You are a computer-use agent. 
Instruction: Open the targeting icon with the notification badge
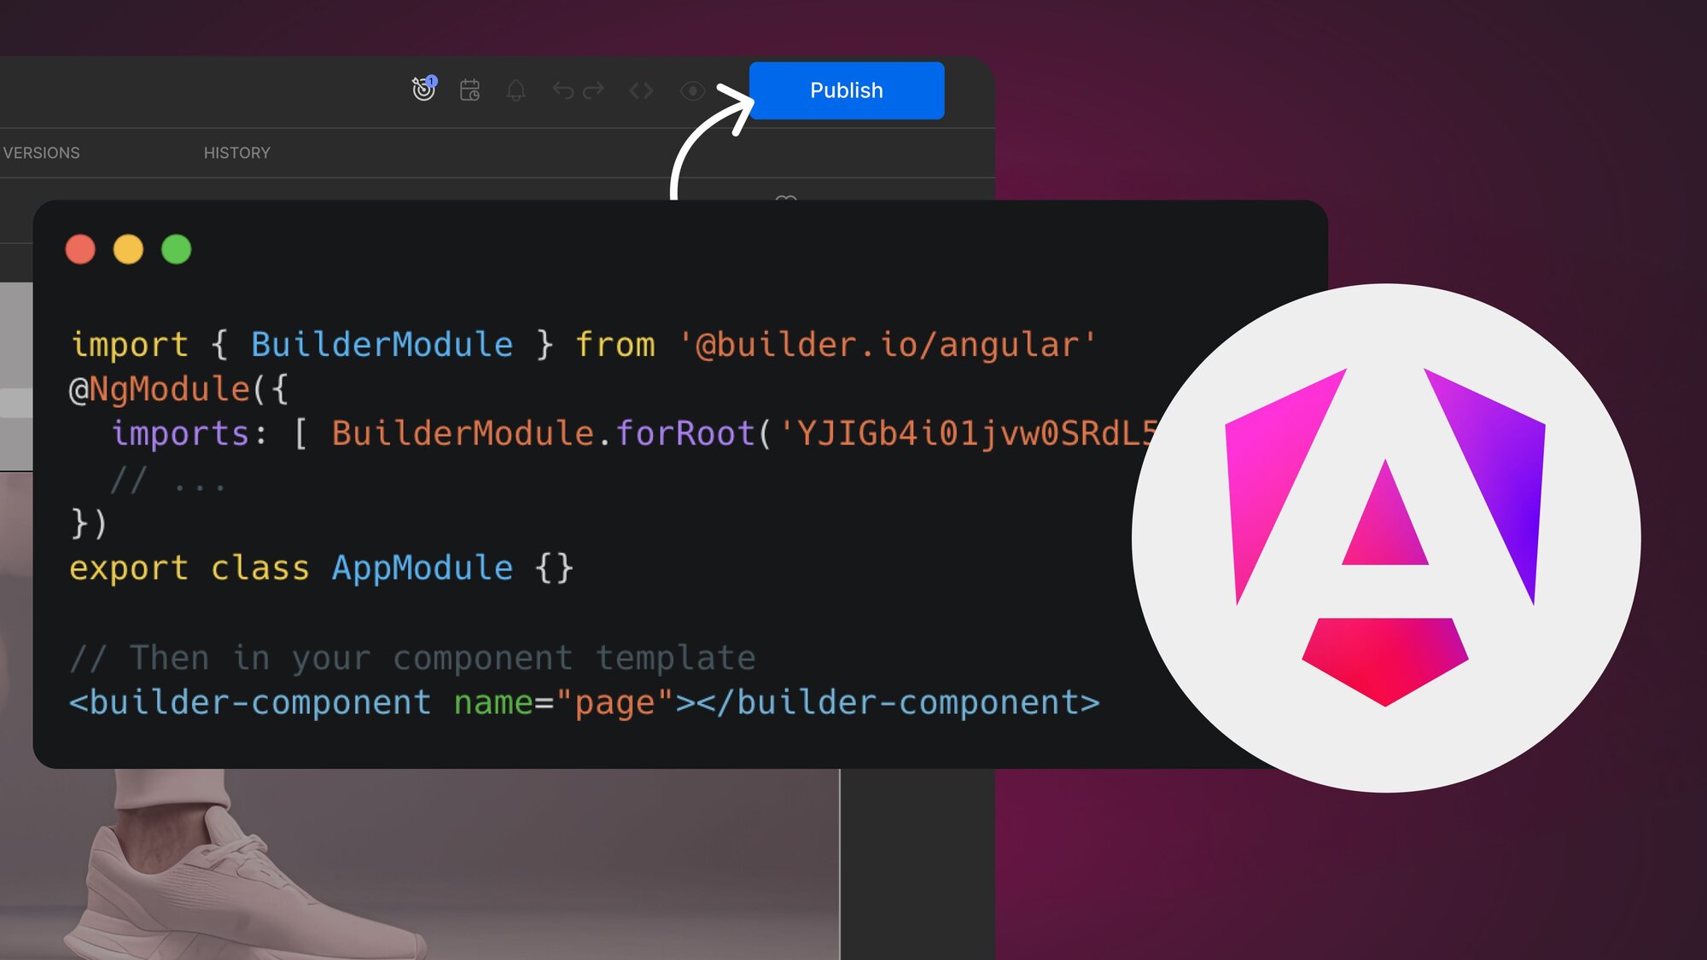pyautogui.click(x=424, y=89)
